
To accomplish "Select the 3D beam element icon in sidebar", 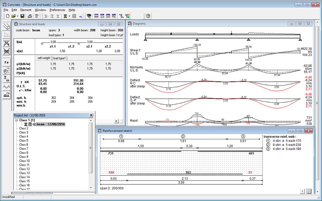I will coord(6,27).
